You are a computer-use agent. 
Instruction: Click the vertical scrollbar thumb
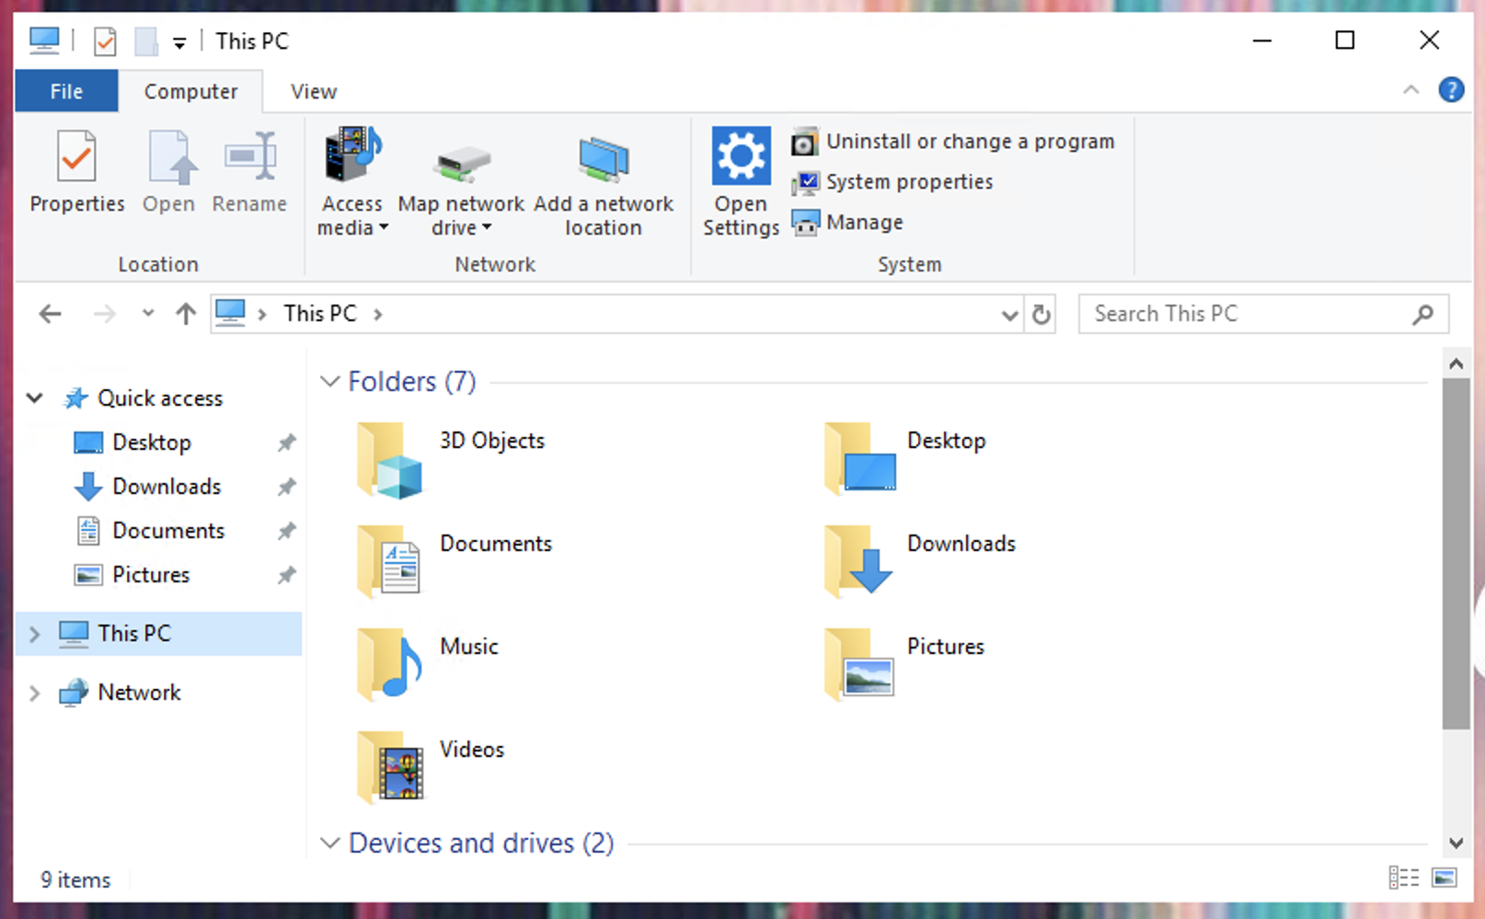pyautogui.click(x=1456, y=553)
